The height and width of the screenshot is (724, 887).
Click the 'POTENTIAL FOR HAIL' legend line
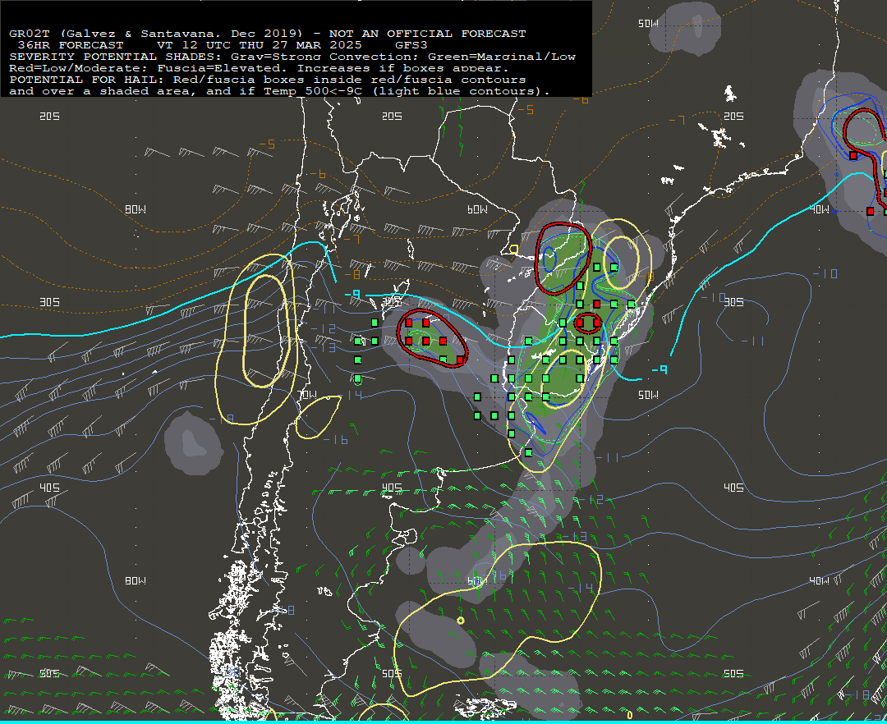coord(268,80)
